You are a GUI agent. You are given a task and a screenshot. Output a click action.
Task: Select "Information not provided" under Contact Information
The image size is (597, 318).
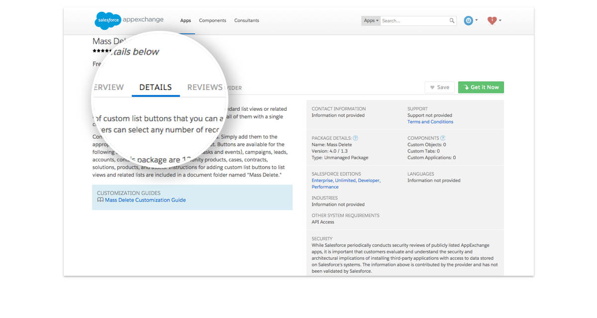pos(338,115)
